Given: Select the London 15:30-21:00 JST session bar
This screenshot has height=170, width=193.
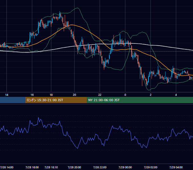Looking at the screenshot, I should [56, 100].
